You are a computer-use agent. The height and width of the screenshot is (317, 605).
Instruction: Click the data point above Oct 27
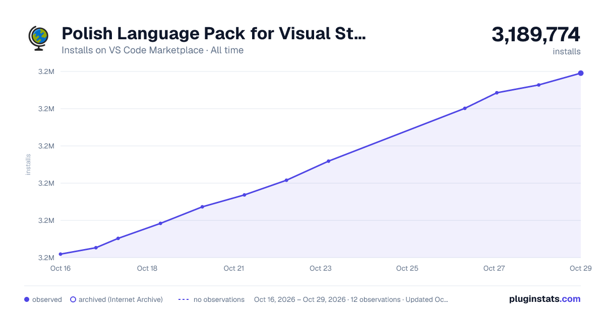point(497,93)
